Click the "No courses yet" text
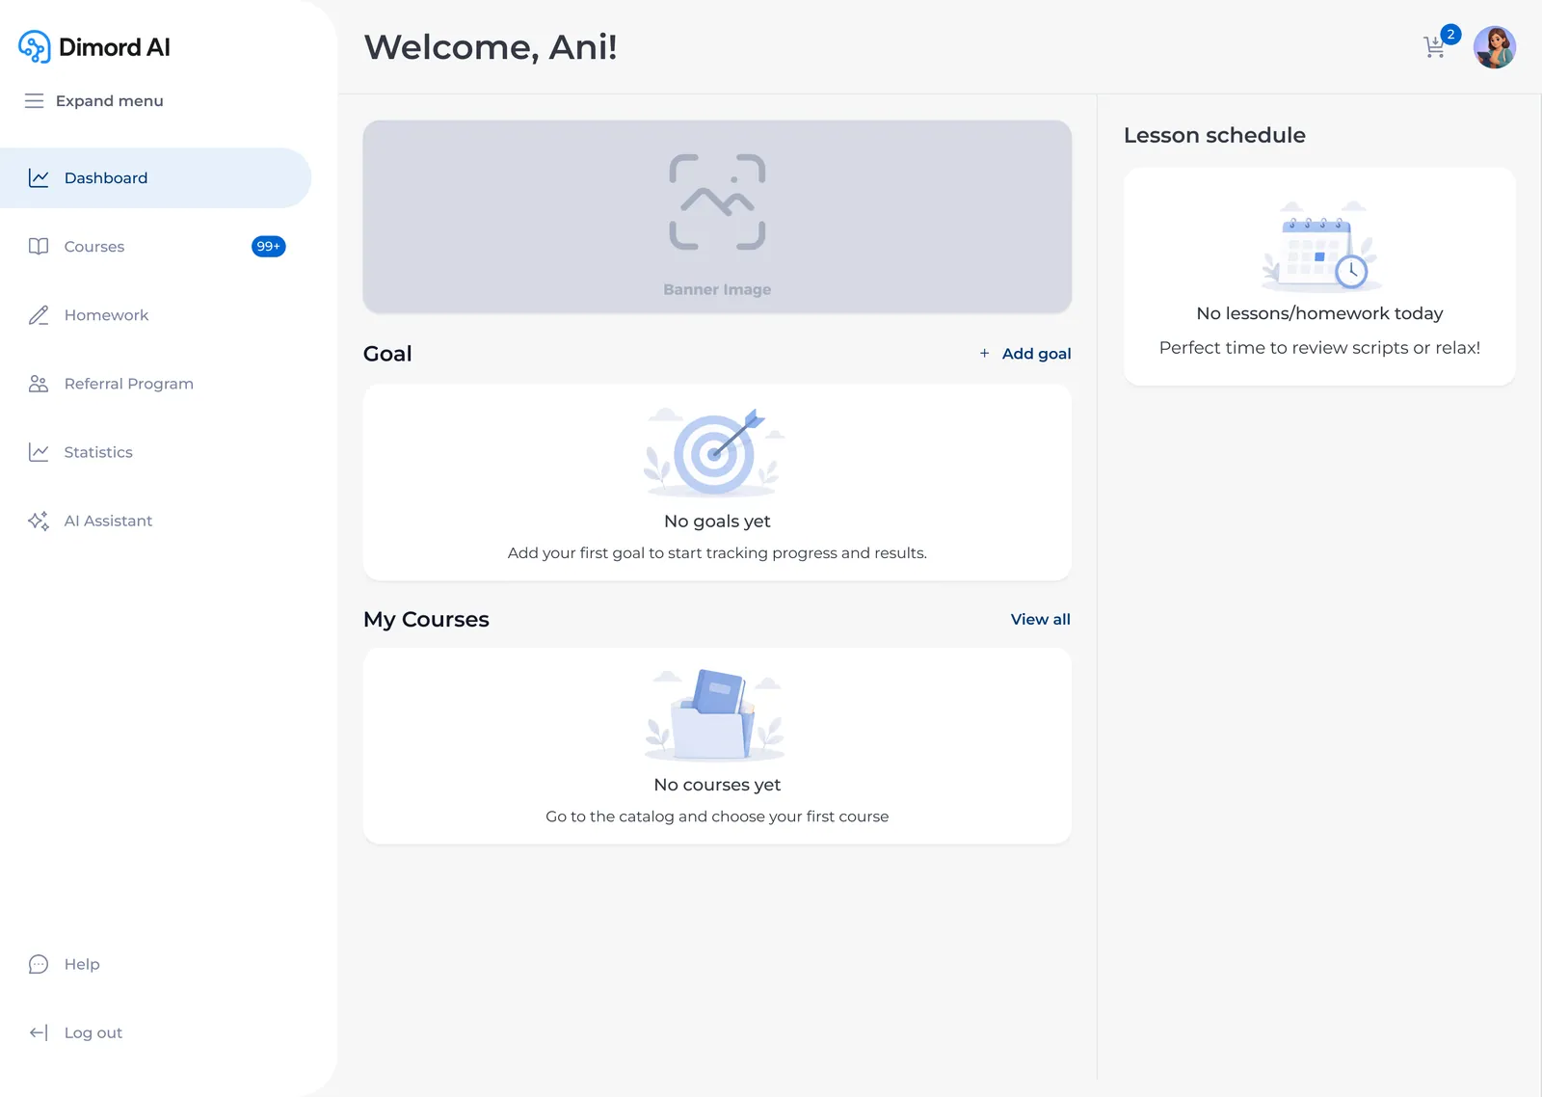 click(x=717, y=785)
